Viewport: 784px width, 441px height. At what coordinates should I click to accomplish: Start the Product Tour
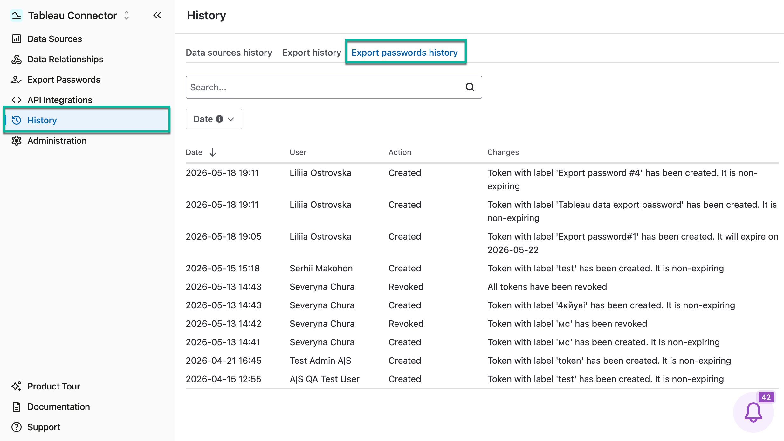point(54,386)
